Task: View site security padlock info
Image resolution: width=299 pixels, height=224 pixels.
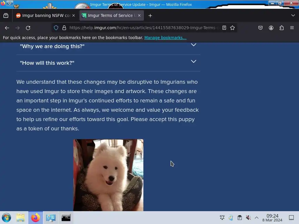Action: (64, 28)
